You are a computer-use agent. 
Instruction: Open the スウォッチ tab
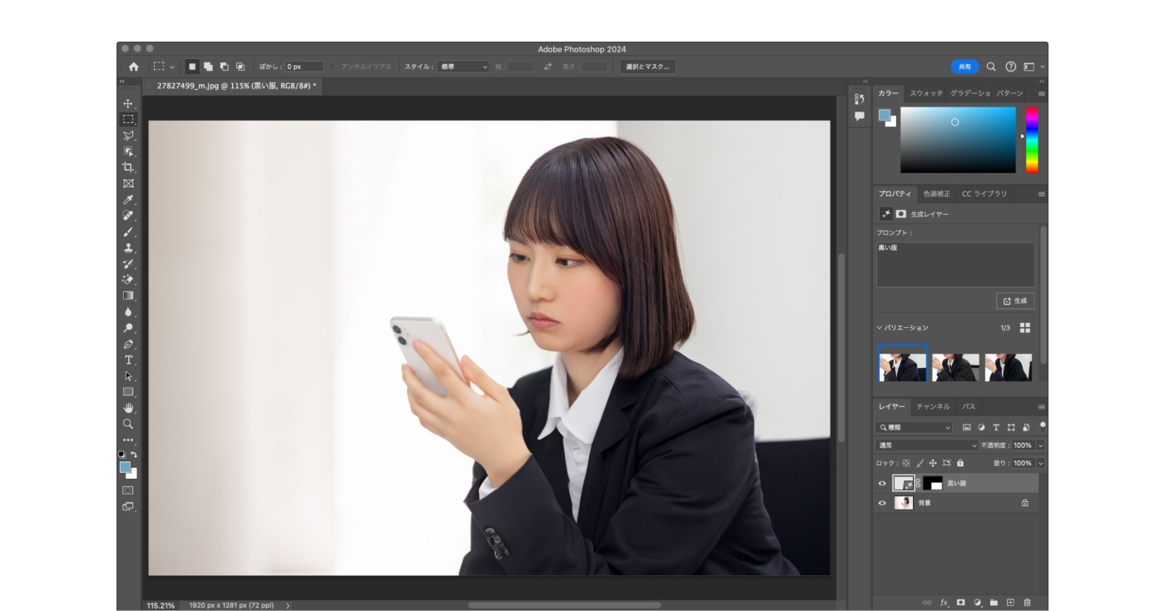click(x=926, y=93)
